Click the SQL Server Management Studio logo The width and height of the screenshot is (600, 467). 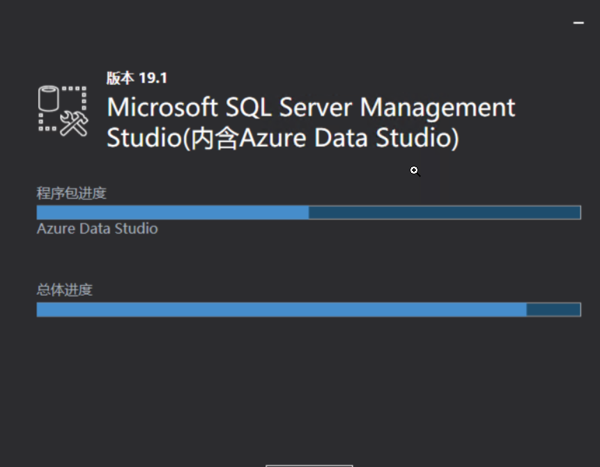(63, 111)
